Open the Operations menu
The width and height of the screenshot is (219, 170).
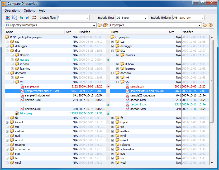coord(12,11)
